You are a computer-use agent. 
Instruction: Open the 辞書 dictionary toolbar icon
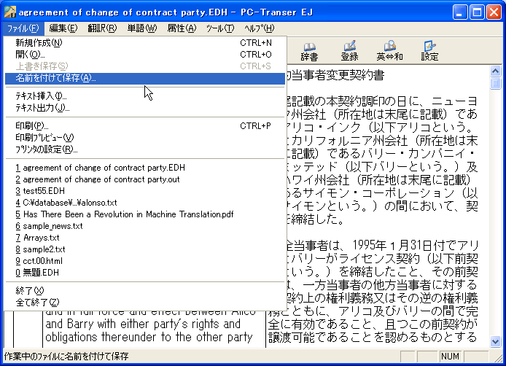[309, 50]
